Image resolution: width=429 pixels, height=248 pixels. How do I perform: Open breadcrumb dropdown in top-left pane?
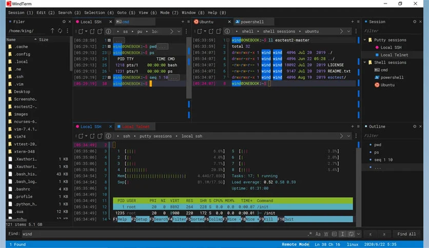179,31
